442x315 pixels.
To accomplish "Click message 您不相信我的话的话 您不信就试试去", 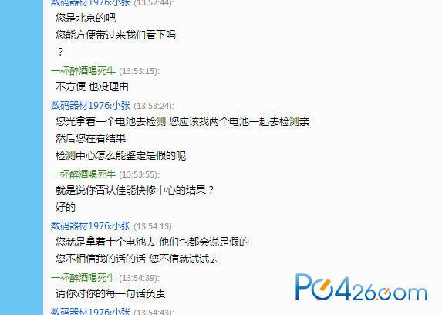I will coord(137,259).
